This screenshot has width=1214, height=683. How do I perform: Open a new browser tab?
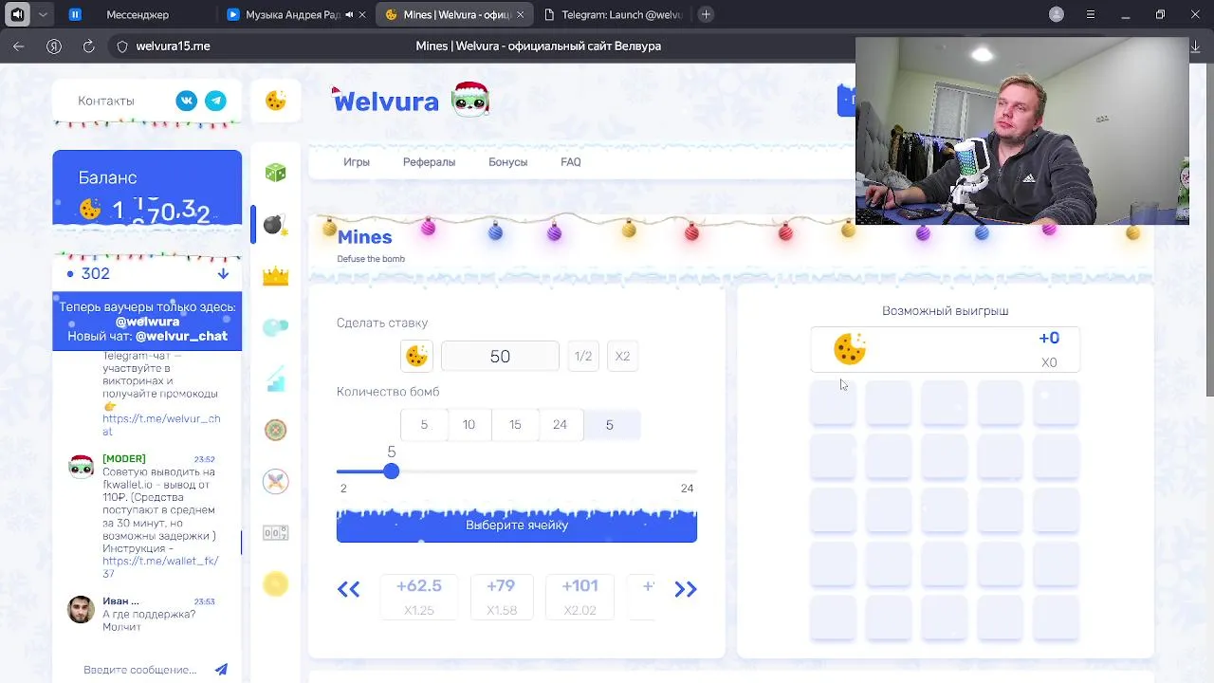(706, 14)
